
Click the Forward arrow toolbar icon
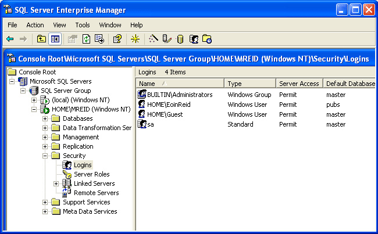23,39
